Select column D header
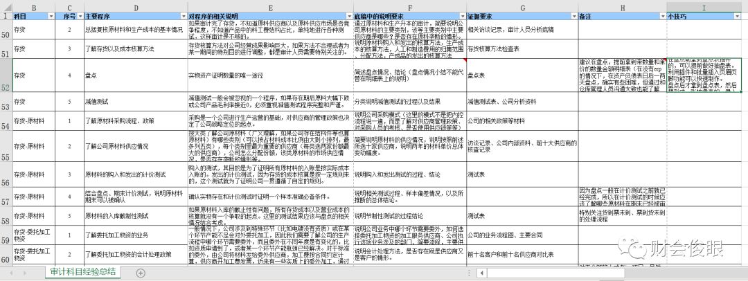Screen dimensions: 748x281 coord(136,8)
